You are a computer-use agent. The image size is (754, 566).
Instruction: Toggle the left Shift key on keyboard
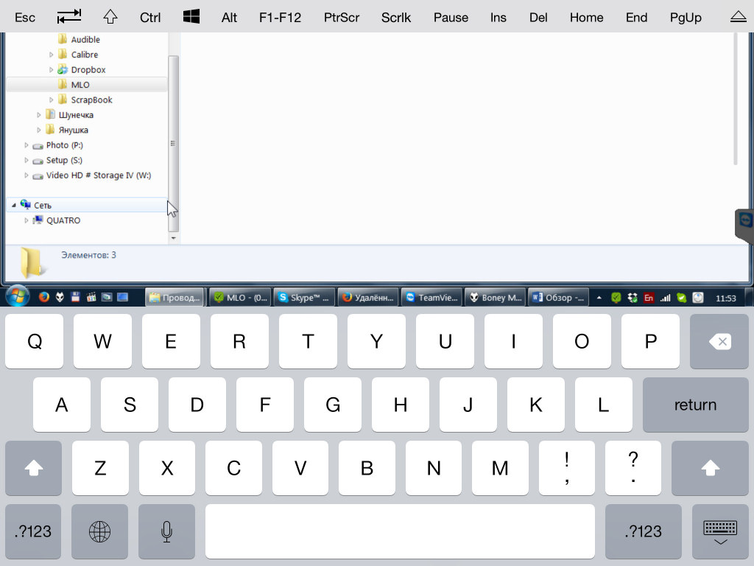(33, 468)
